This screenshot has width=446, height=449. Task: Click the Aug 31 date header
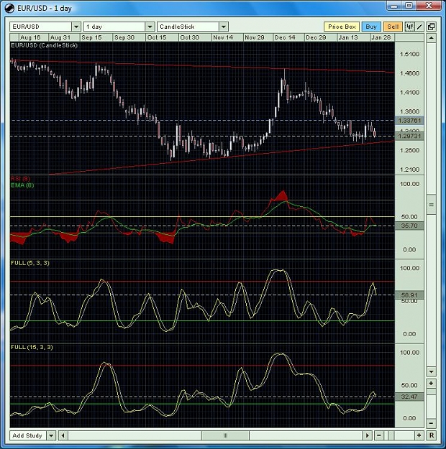[60, 37]
